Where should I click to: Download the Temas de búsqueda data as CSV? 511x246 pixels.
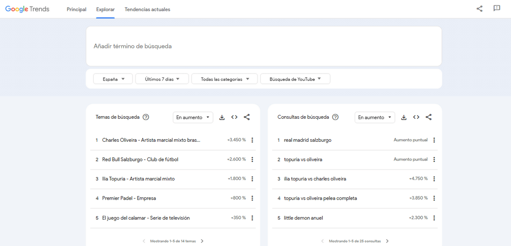pos(222,117)
